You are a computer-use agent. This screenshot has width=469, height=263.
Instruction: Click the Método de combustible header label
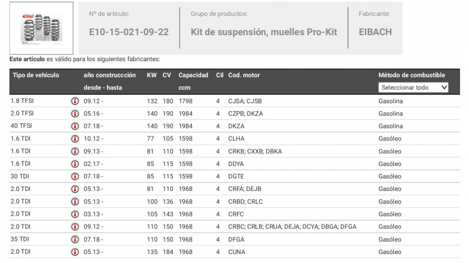(x=412, y=75)
